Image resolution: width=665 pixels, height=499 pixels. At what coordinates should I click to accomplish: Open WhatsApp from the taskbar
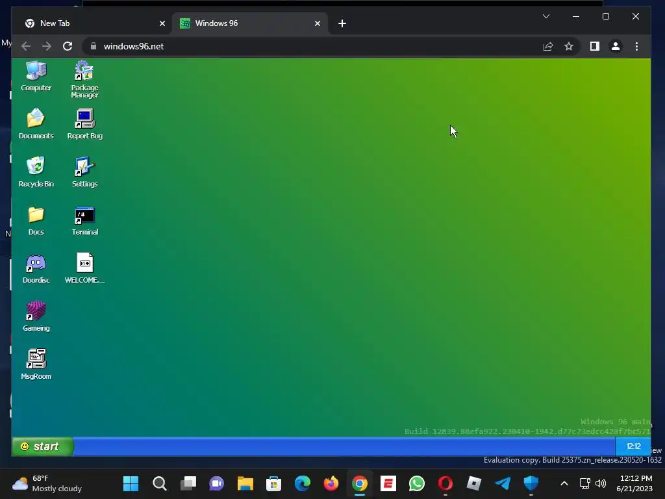(x=416, y=483)
